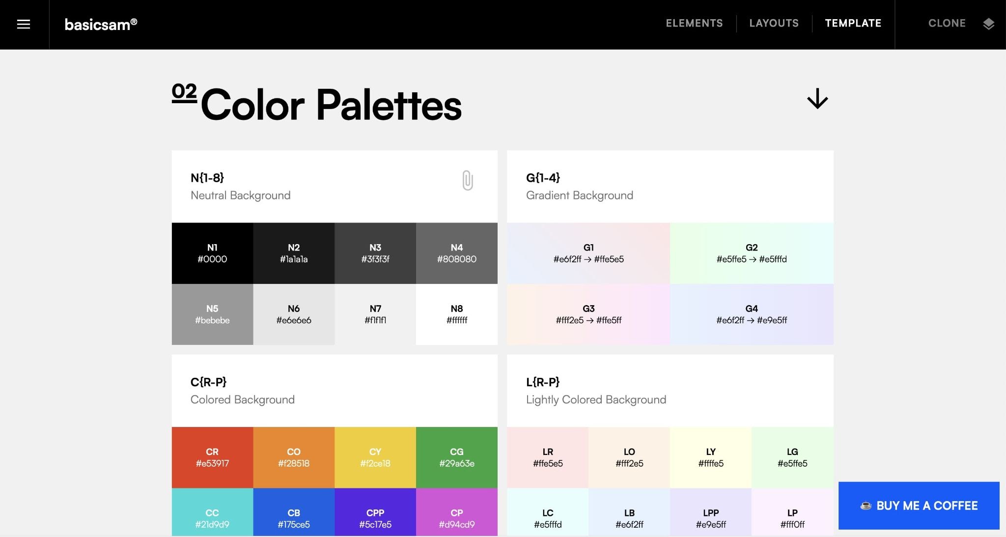Choose the G1 gradient swatch
This screenshot has height=537, width=1006.
(x=588, y=253)
